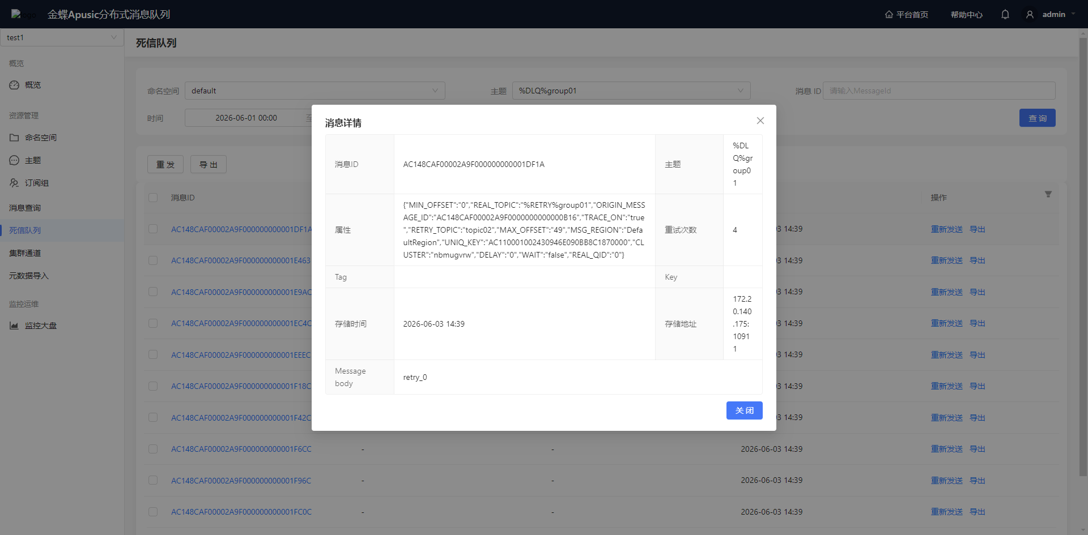Open 命名空间 in sidebar
Image resolution: width=1088 pixels, height=535 pixels.
click(x=40, y=138)
